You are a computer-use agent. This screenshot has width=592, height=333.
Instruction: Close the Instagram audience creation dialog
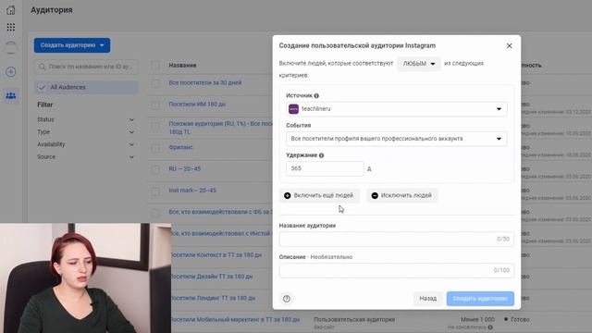tap(509, 45)
